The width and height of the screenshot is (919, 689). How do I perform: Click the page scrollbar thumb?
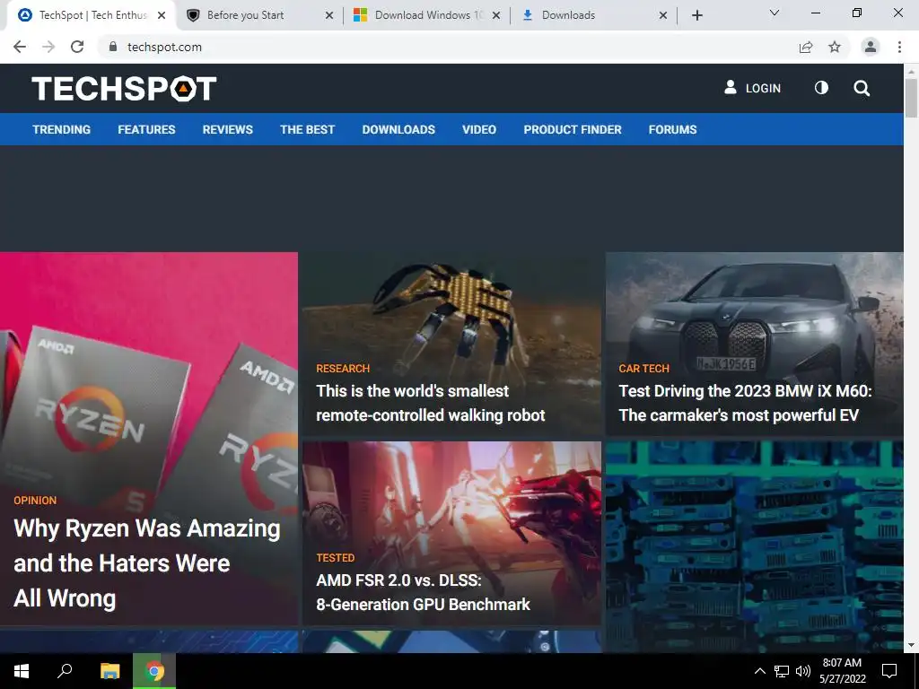coord(912,98)
